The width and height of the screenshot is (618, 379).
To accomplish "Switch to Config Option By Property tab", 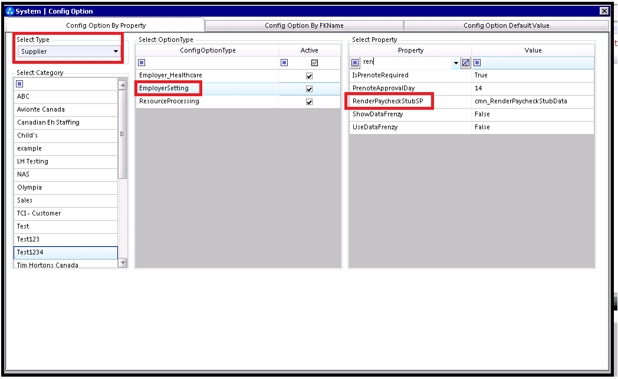I will 106,25.
